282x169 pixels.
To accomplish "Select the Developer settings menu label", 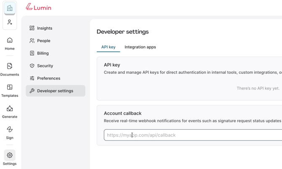I will pos(55,91).
